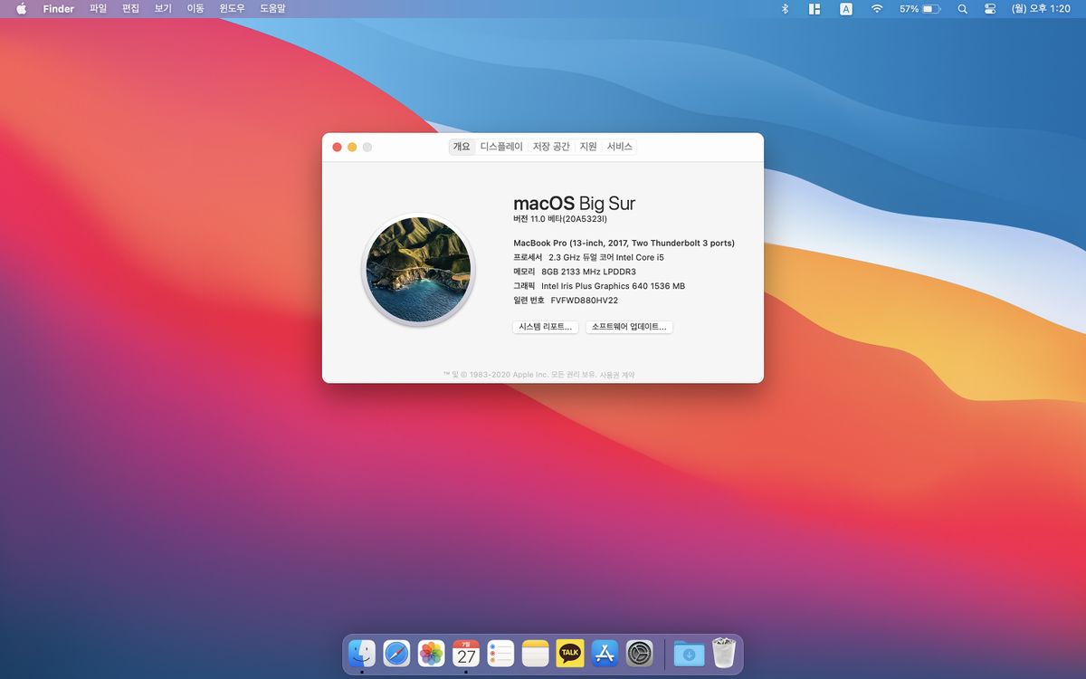Viewport: 1086px width, 679px height.
Task: Click the 2.3 GHz processor text
Action: coord(606,257)
